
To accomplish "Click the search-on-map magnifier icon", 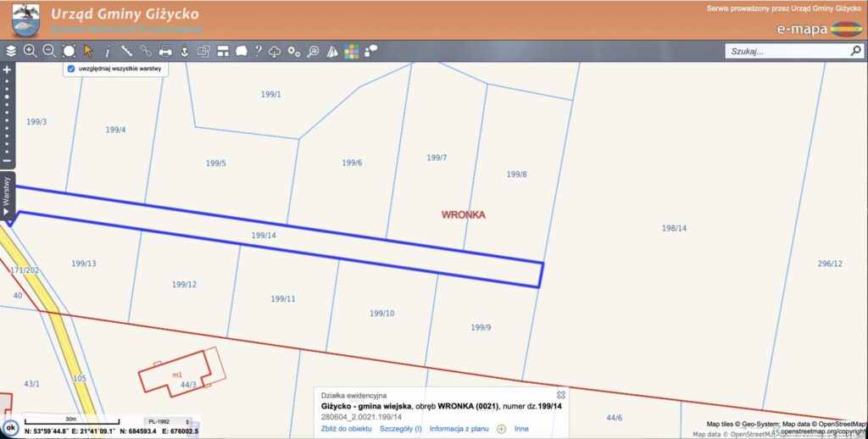I will pos(313,52).
